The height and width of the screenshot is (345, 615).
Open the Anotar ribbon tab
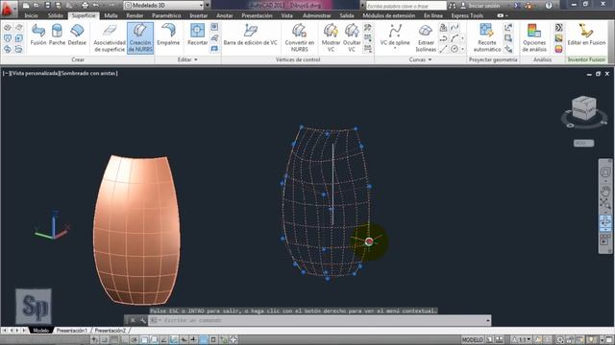[225, 15]
